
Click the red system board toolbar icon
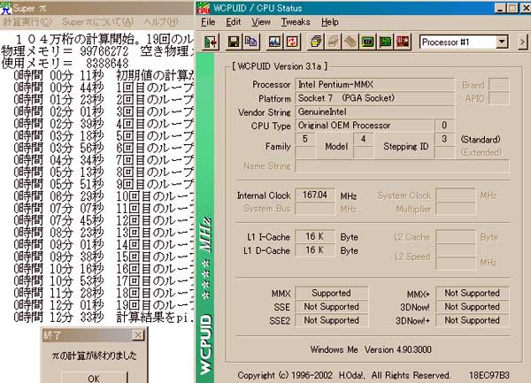[403, 42]
